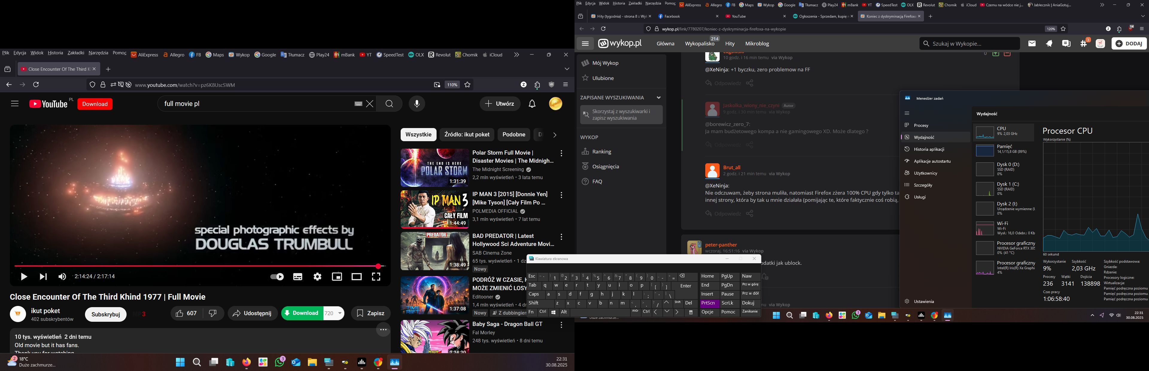This screenshot has height=371, width=1149.
Task: Toggle YouTube autoplay switch
Action: coord(277,277)
